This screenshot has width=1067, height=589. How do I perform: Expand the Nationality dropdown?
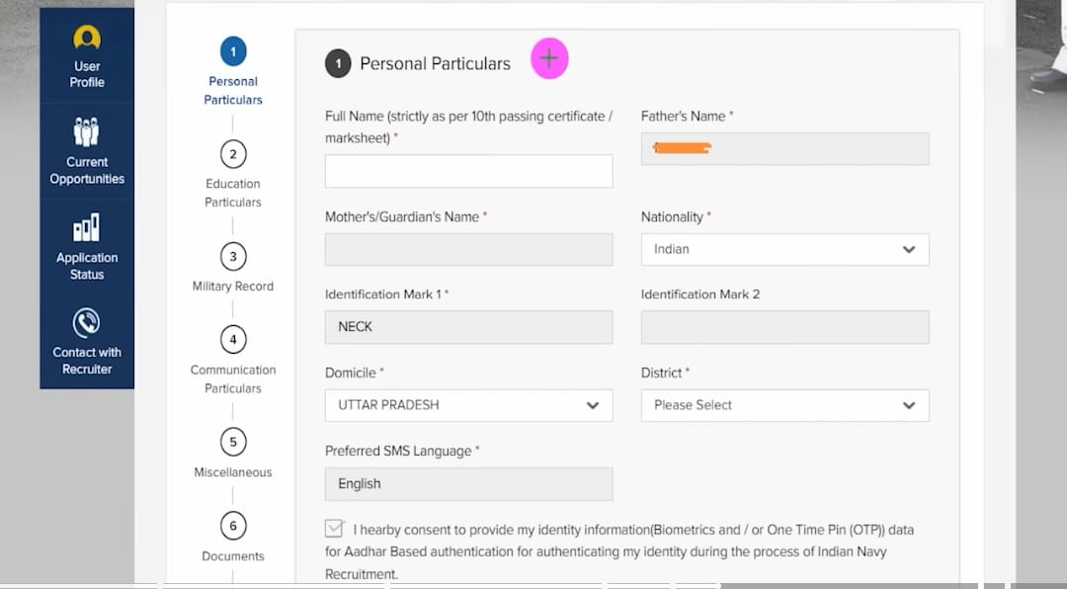784,249
